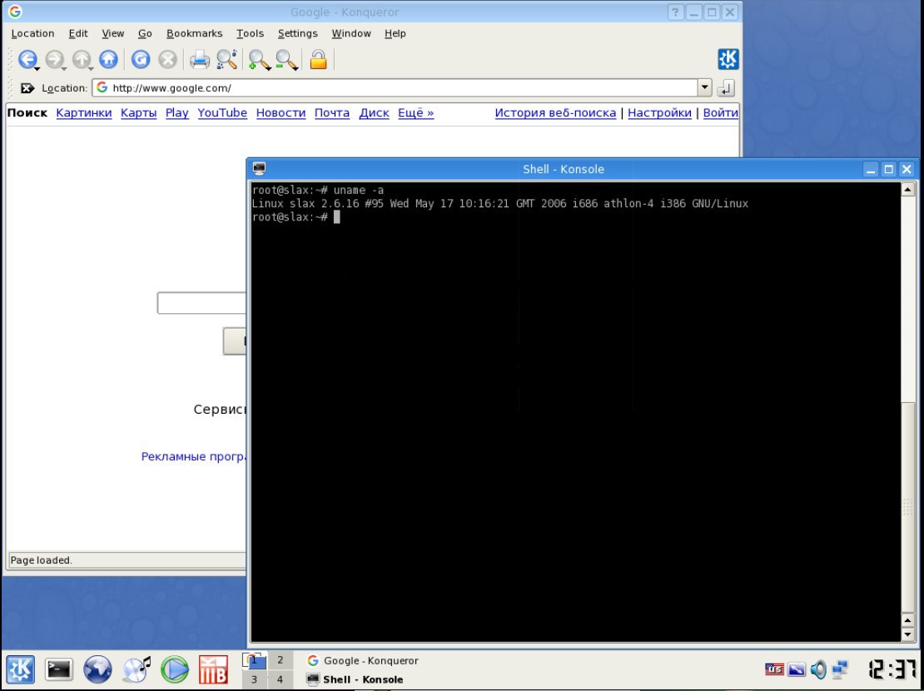Open the Help menu in Konqueror
The width and height of the screenshot is (924, 691).
click(395, 33)
